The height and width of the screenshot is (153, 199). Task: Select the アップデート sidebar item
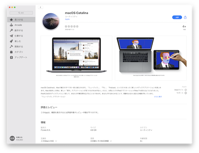[x=21, y=58]
